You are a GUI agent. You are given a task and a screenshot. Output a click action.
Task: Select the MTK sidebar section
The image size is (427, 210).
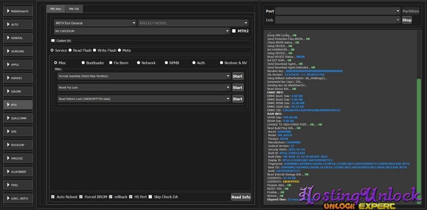tap(18, 105)
